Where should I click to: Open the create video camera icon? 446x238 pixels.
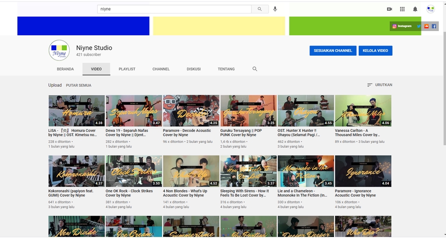[389, 9]
